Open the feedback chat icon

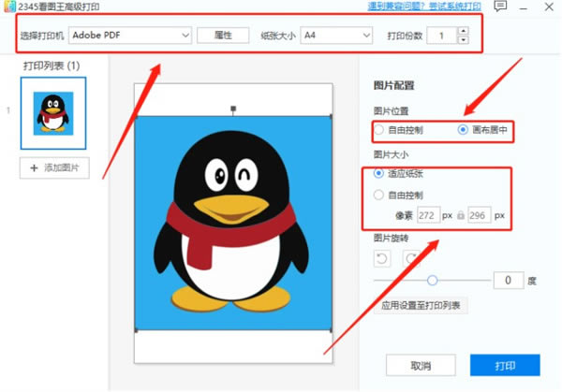pos(500,7)
